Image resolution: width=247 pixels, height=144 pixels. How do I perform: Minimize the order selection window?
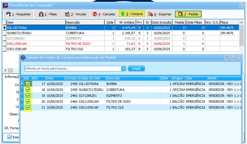tap(227, 58)
